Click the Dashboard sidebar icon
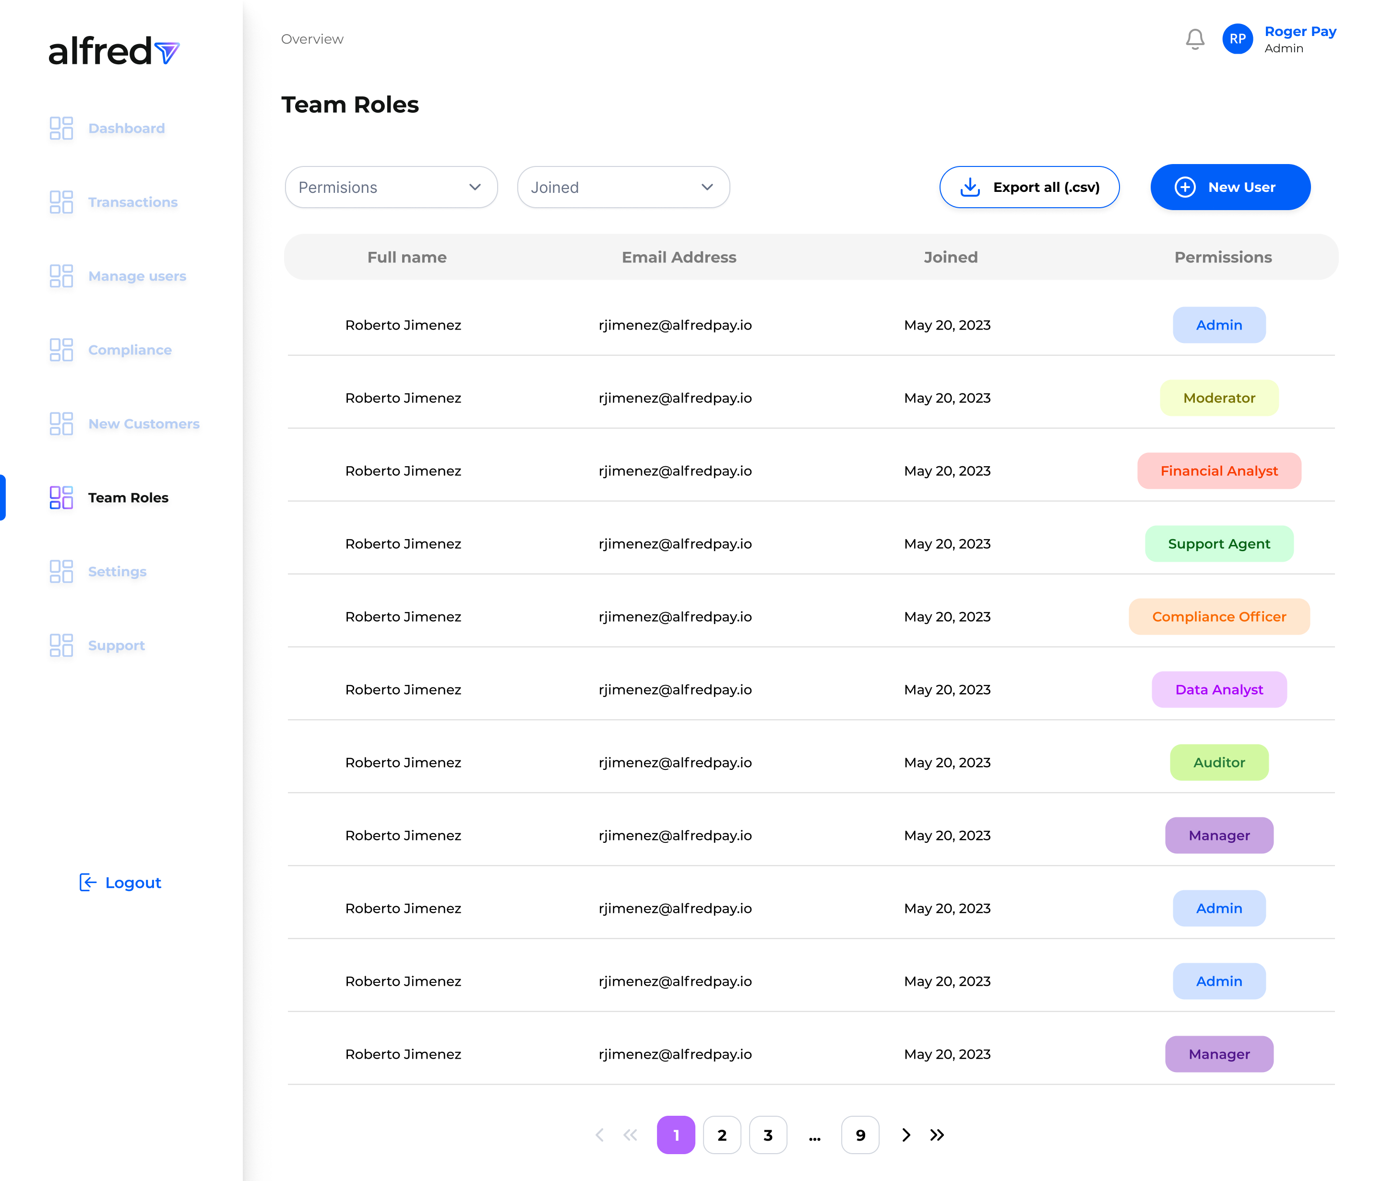The image size is (1382, 1181). (x=61, y=128)
